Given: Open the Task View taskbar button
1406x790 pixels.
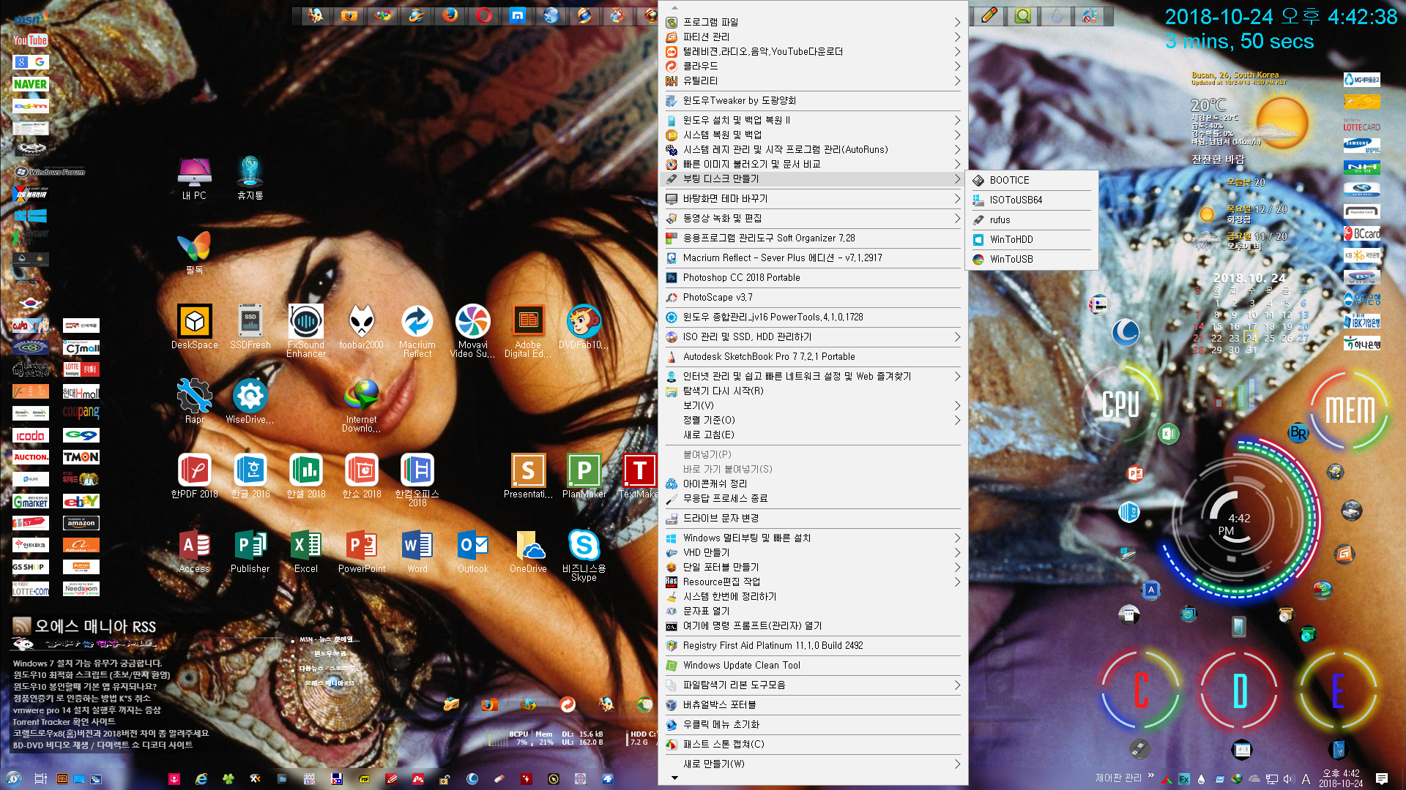Looking at the screenshot, I should pyautogui.click(x=40, y=778).
